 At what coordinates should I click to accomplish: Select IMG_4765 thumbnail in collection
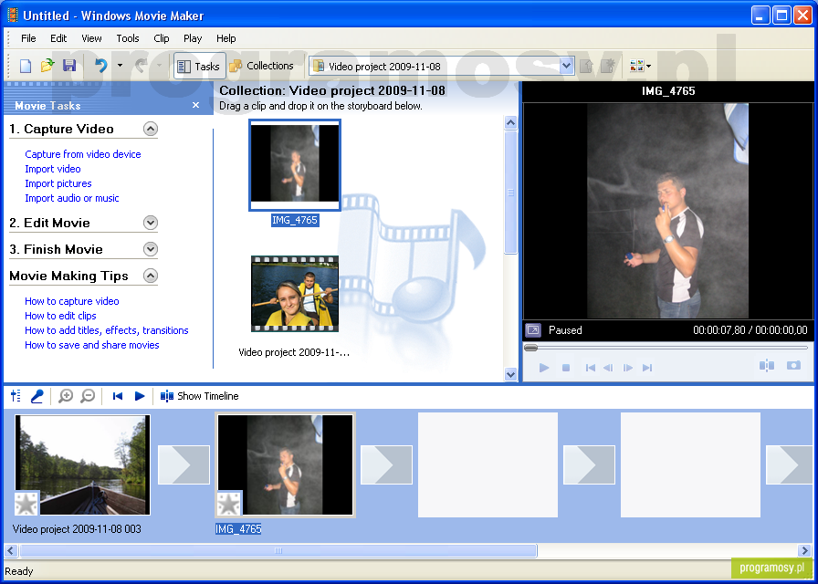[295, 165]
